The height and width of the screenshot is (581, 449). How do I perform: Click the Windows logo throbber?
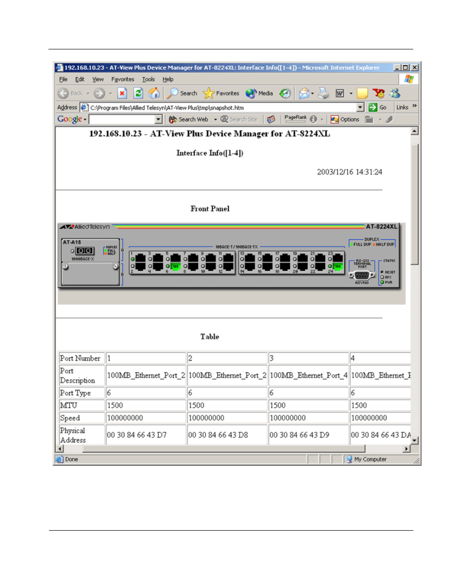[x=409, y=79]
